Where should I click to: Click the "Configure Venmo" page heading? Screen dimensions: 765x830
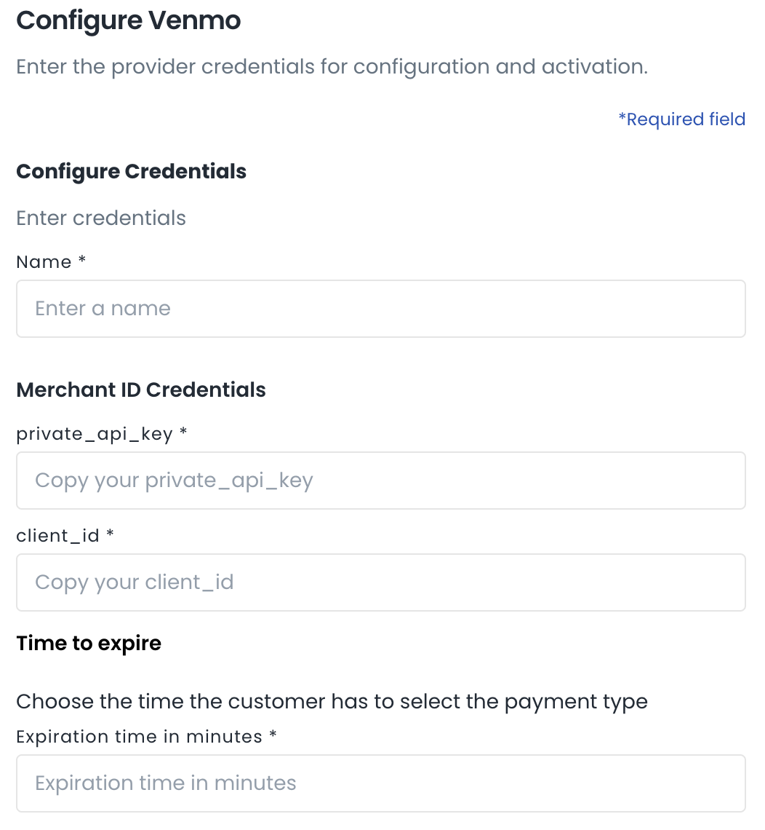tap(128, 20)
